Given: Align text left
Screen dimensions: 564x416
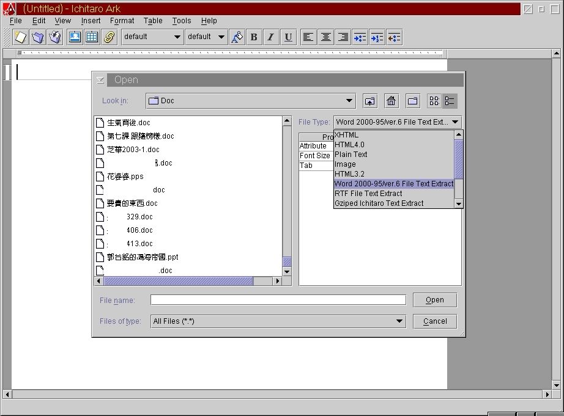Looking at the screenshot, I should click(x=308, y=37).
